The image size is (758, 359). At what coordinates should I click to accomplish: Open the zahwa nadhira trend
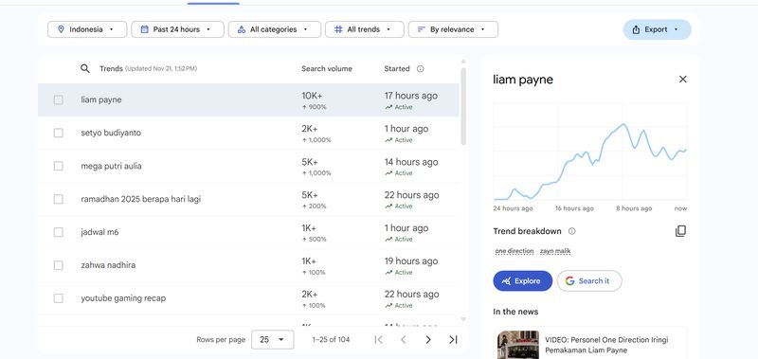click(108, 265)
